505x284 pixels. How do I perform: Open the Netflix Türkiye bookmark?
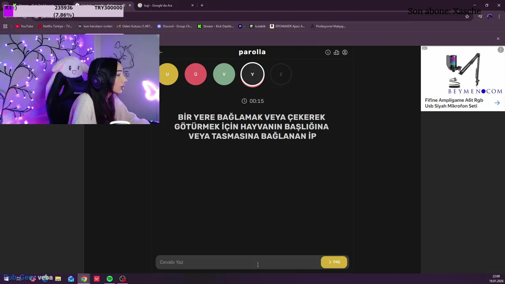tap(55, 26)
